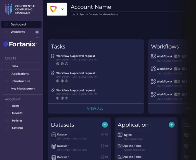Open first Apache-Temp application entry
Image resolution: width=196 pixels, height=160 pixels.
pos(132,146)
